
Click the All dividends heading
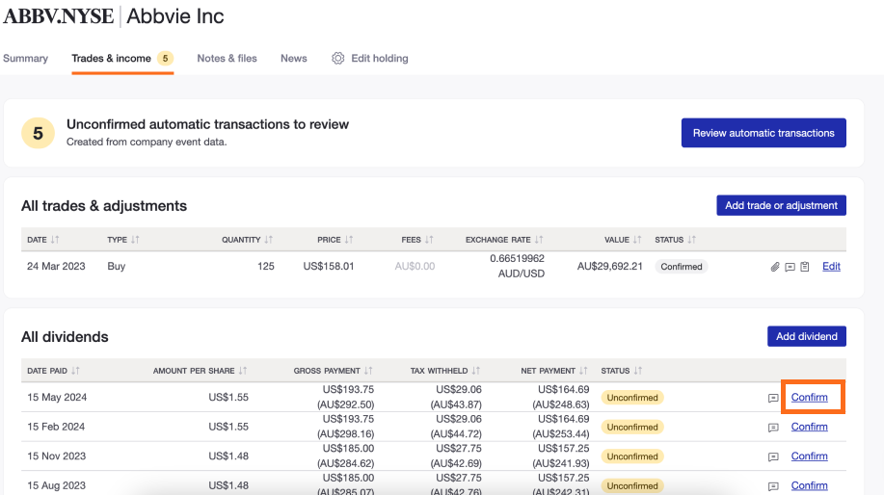point(65,337)
